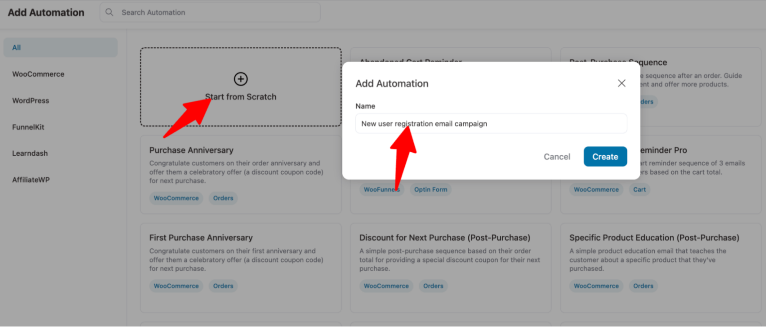This screenshot has width=766, height=327.
Task: Click the search magnifier icon
Action: click(x=109, y=12)
